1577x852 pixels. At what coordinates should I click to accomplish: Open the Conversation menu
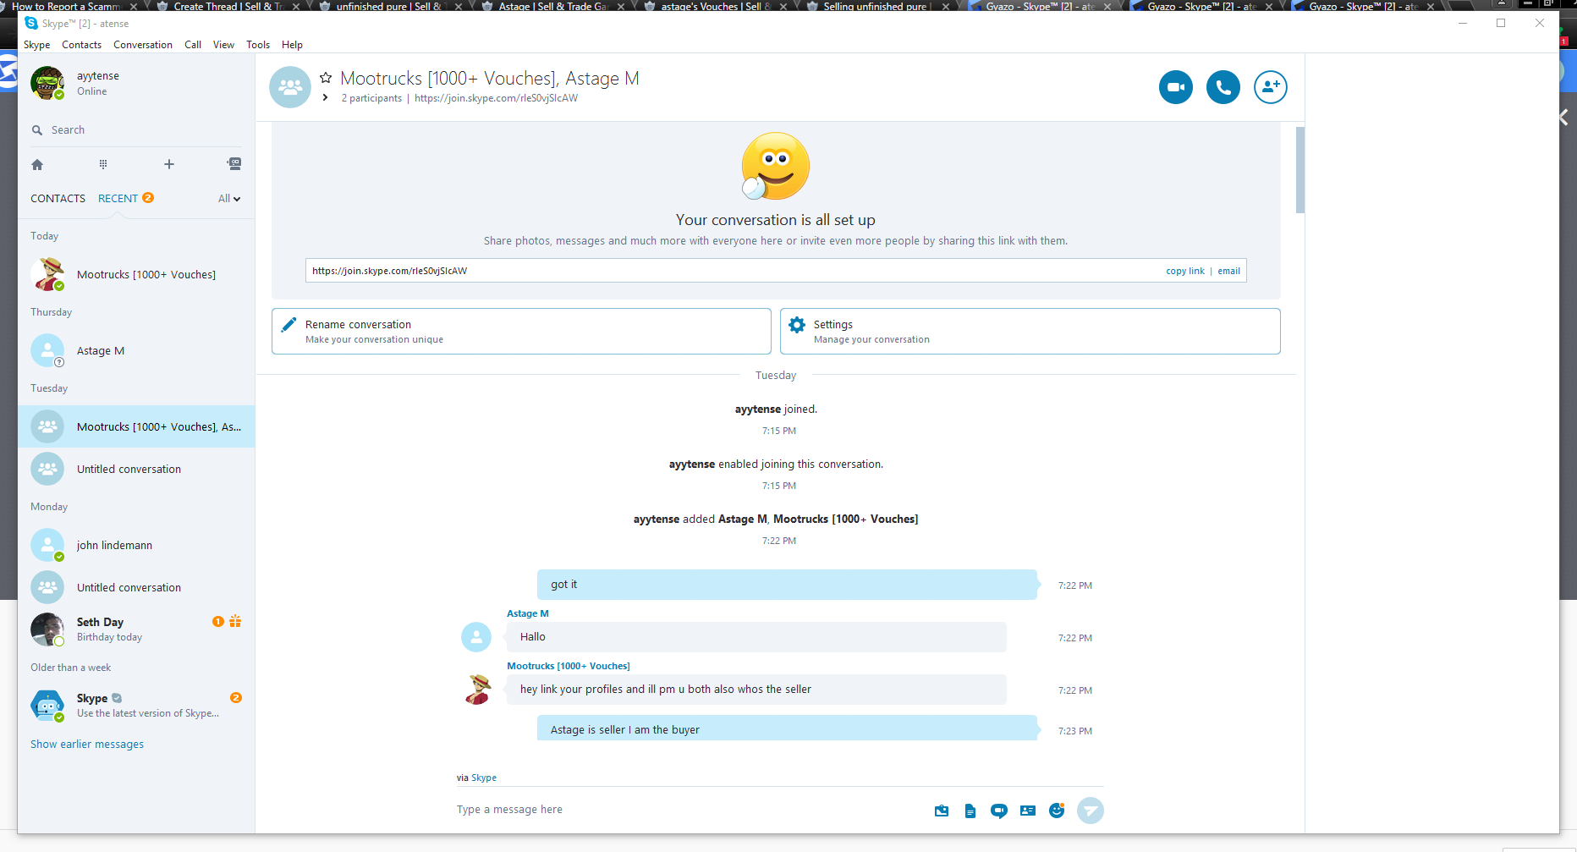pyautogui.click(x=143, y=45)
